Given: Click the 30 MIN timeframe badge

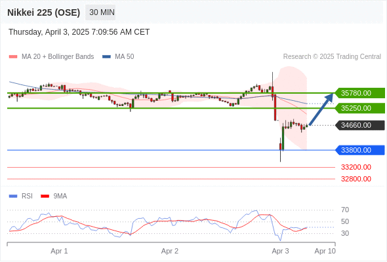Looking at the screenshot, I should [x=100, y=12].
